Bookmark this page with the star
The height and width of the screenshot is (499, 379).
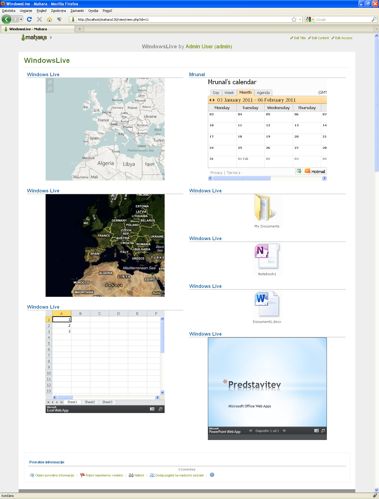294,19
